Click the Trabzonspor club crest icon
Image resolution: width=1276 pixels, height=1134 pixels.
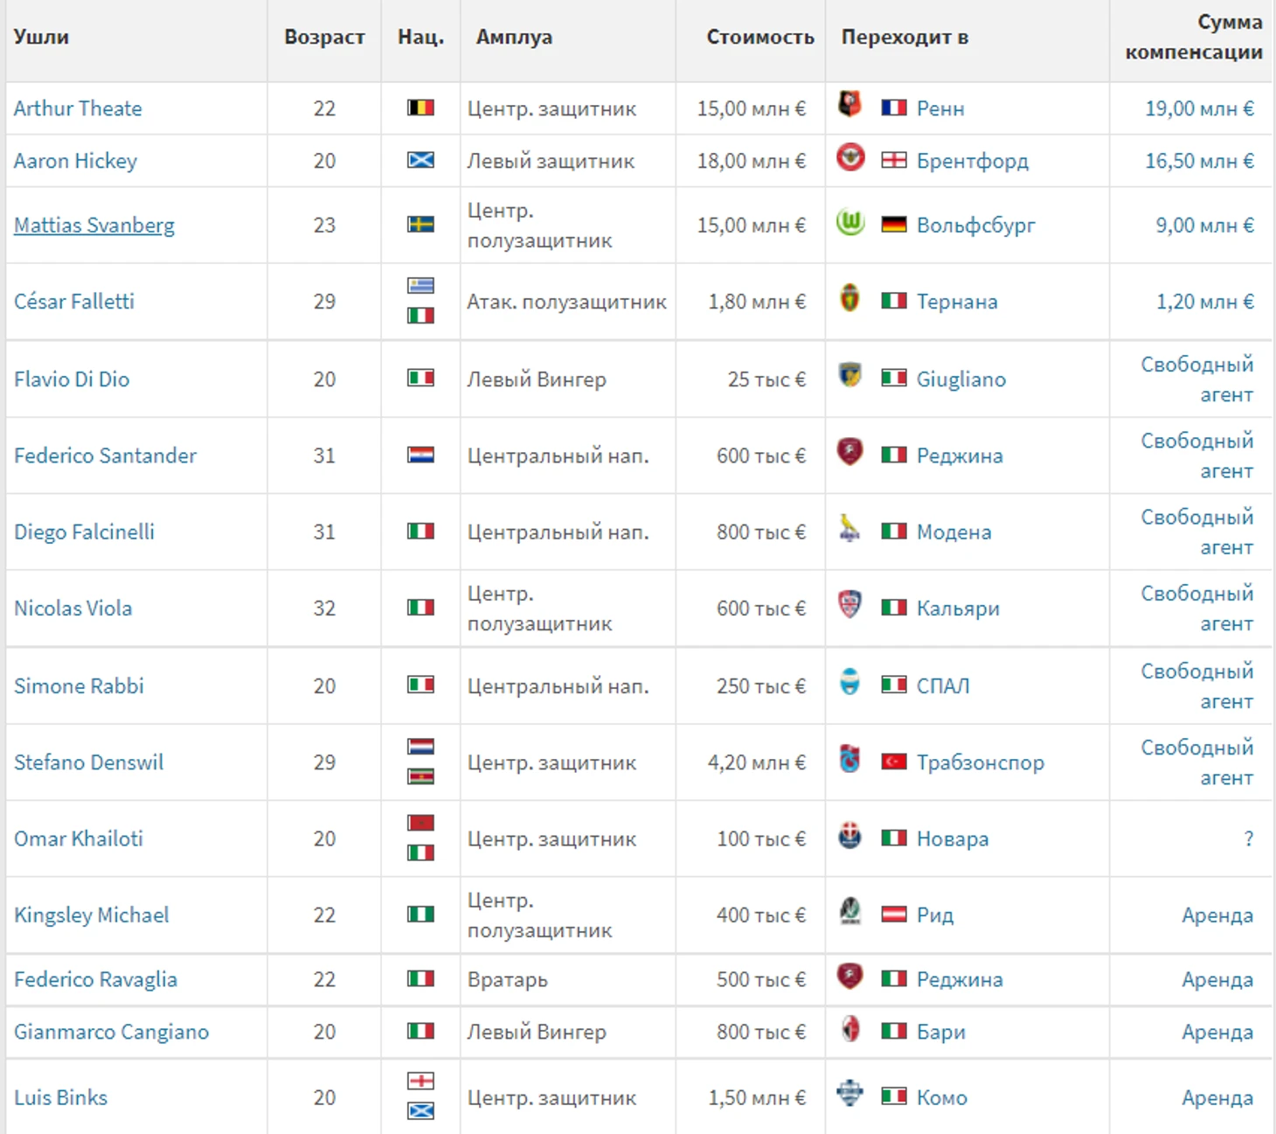(x=850, y=760)
